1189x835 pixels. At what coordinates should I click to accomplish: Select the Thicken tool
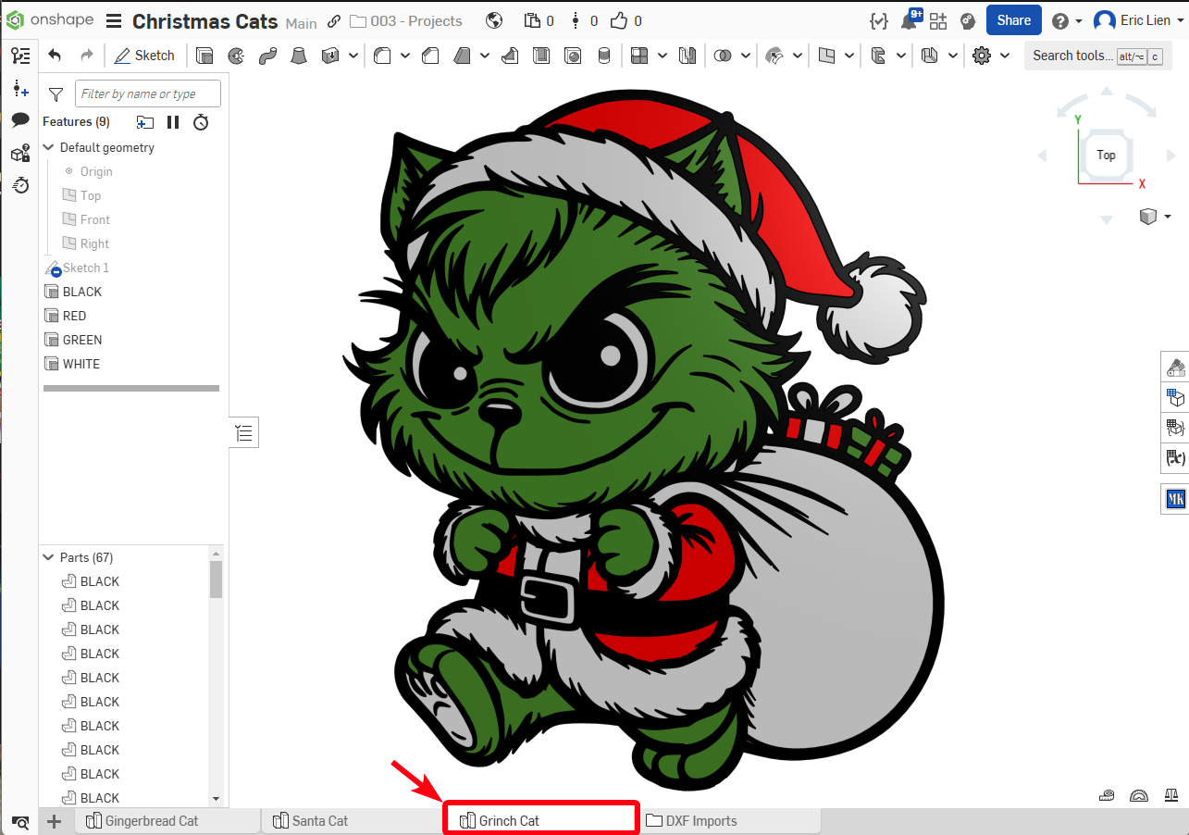(x=330, y=56)
